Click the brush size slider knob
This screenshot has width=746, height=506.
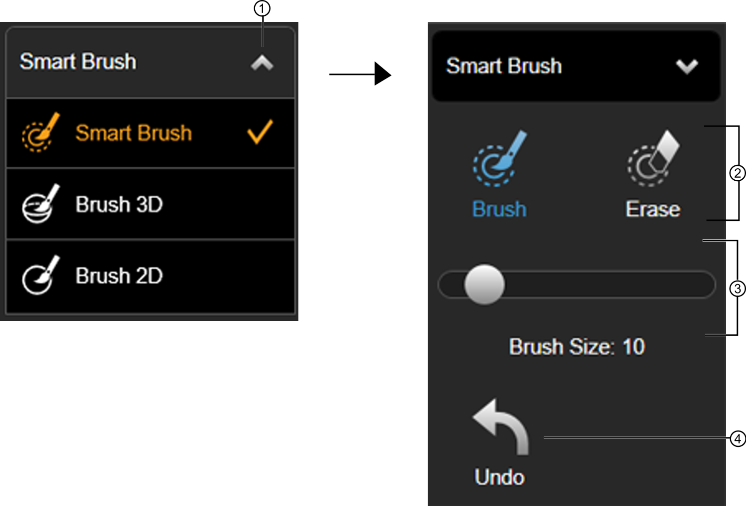pyautogui.click(x=484, y=285)
